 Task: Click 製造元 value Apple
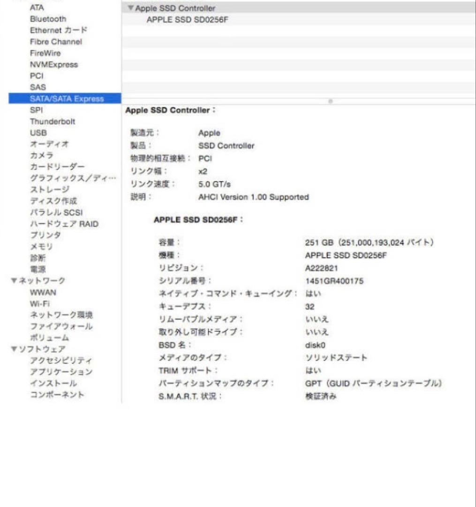[209, 133]
